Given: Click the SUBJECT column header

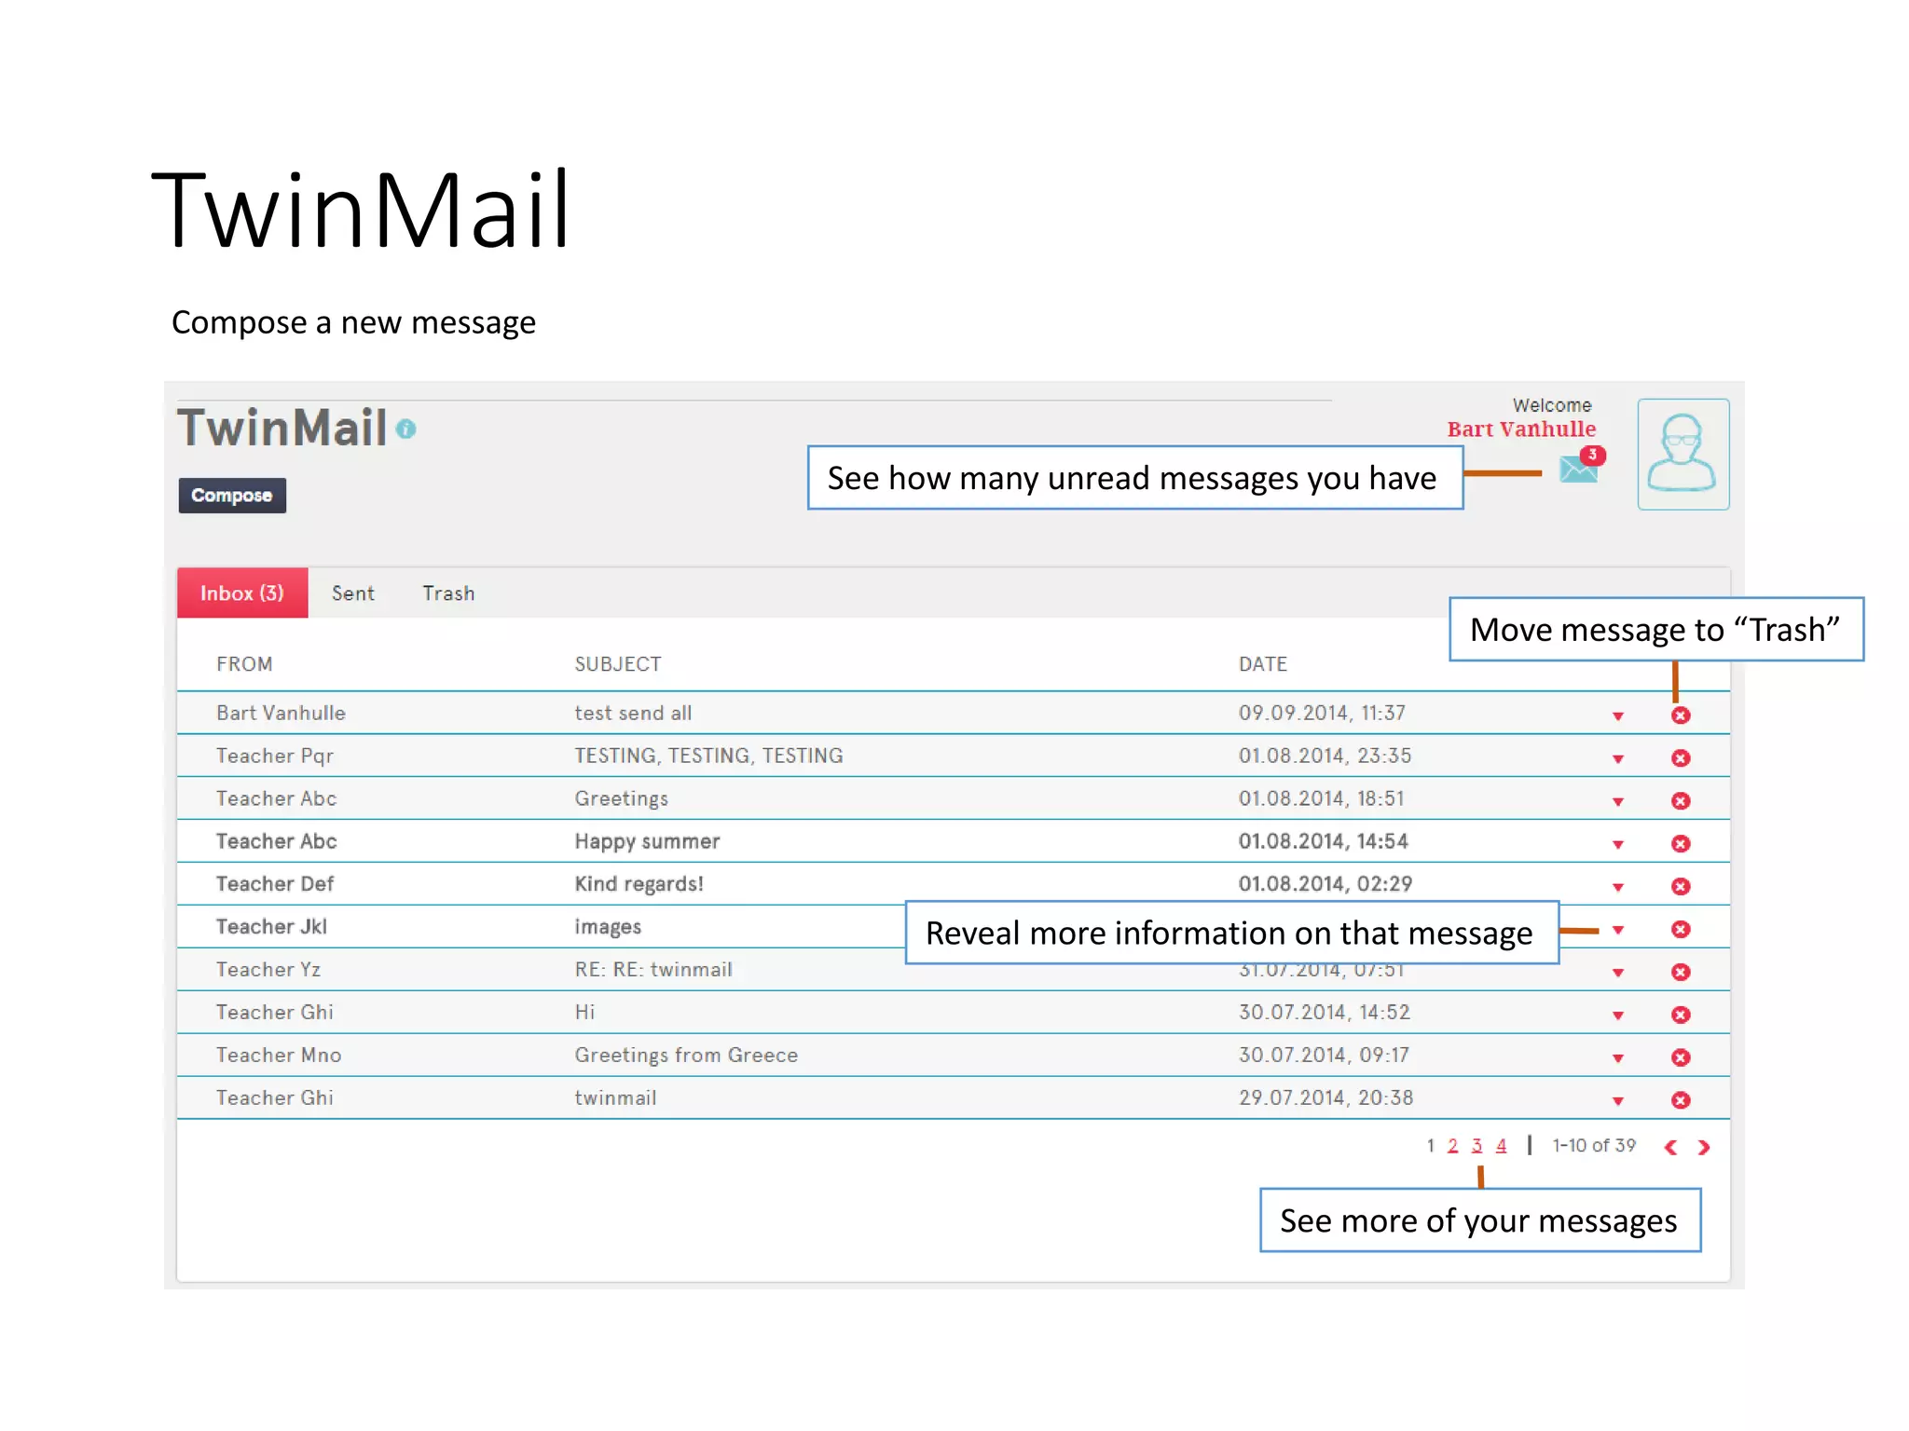Looking at the screenshot, I should click(618, 664).
